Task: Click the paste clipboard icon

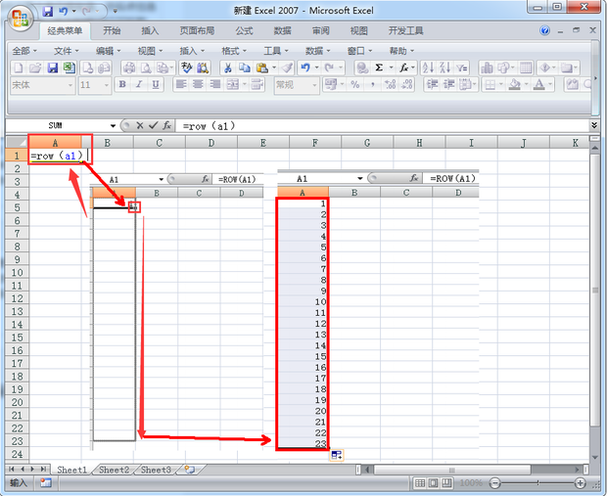Action: point(262,68)
